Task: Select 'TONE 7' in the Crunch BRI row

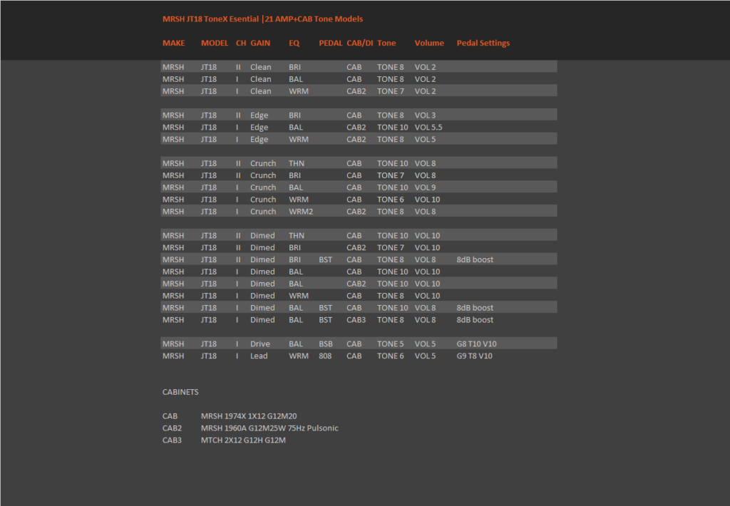Action: point(391,175)
